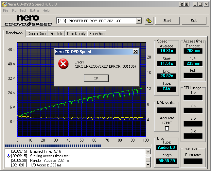Open the Extra menu
Screen dimensions: 211x171
[x=34, y=10]
